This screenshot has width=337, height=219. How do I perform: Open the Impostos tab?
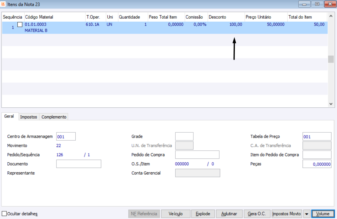(29, 117)
